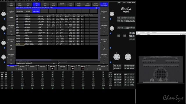Open the Visualiser menu
Image resolution: width=186 pixels, height=104 pixels.
[x=28, y=1]
